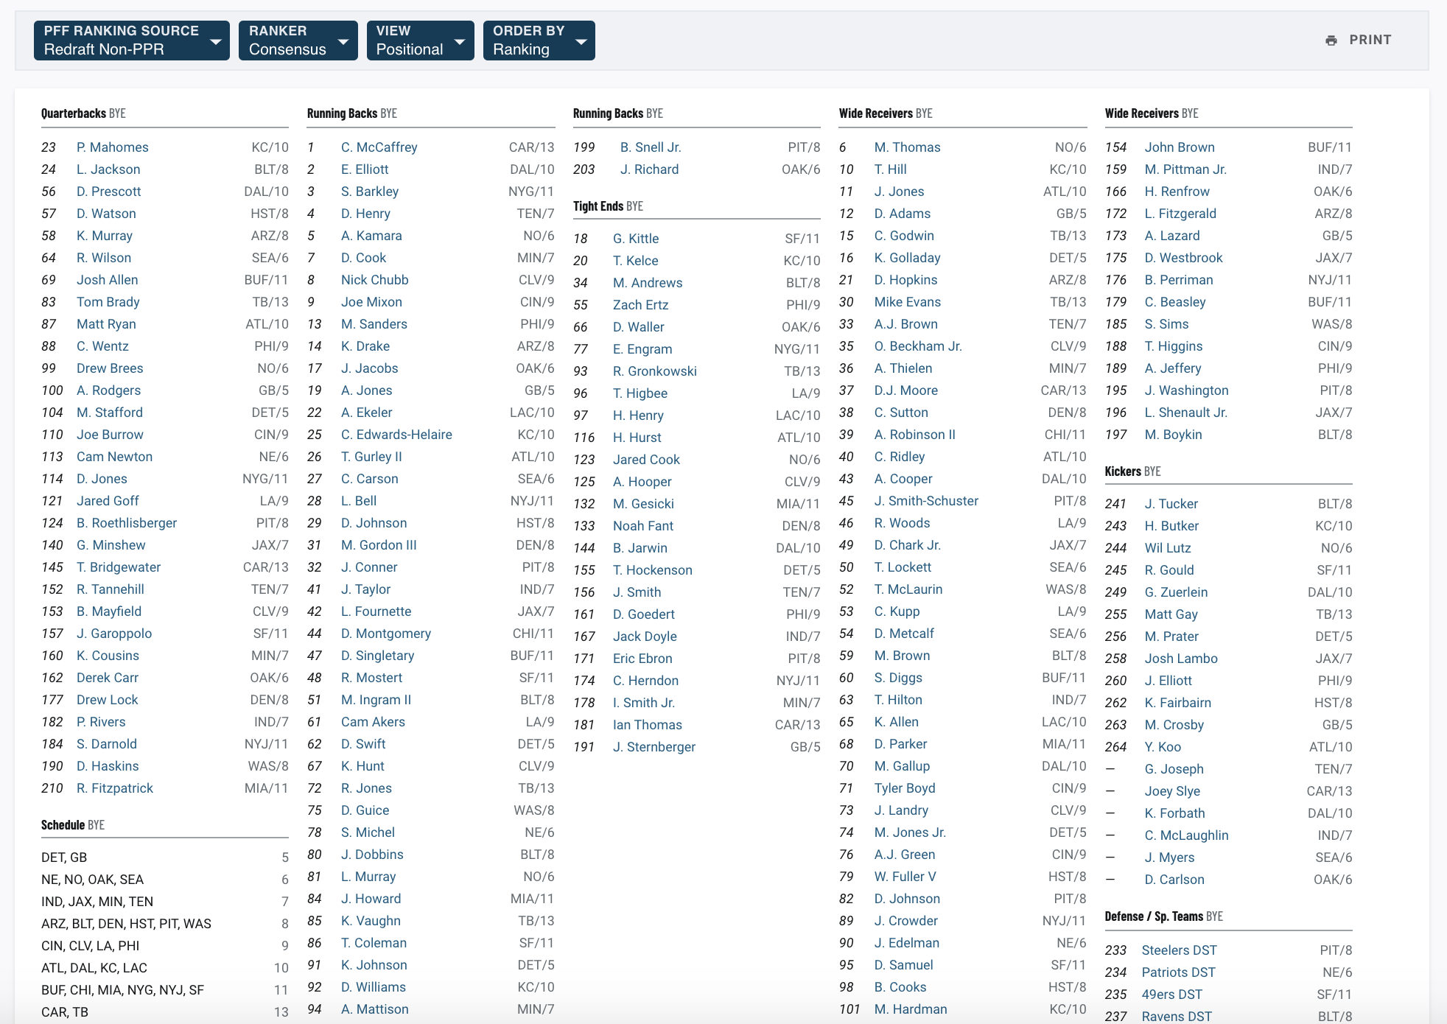1447x1024 pixels.
Task: Open Wil Lutz kicker link
Action: tap(1168, 548)
